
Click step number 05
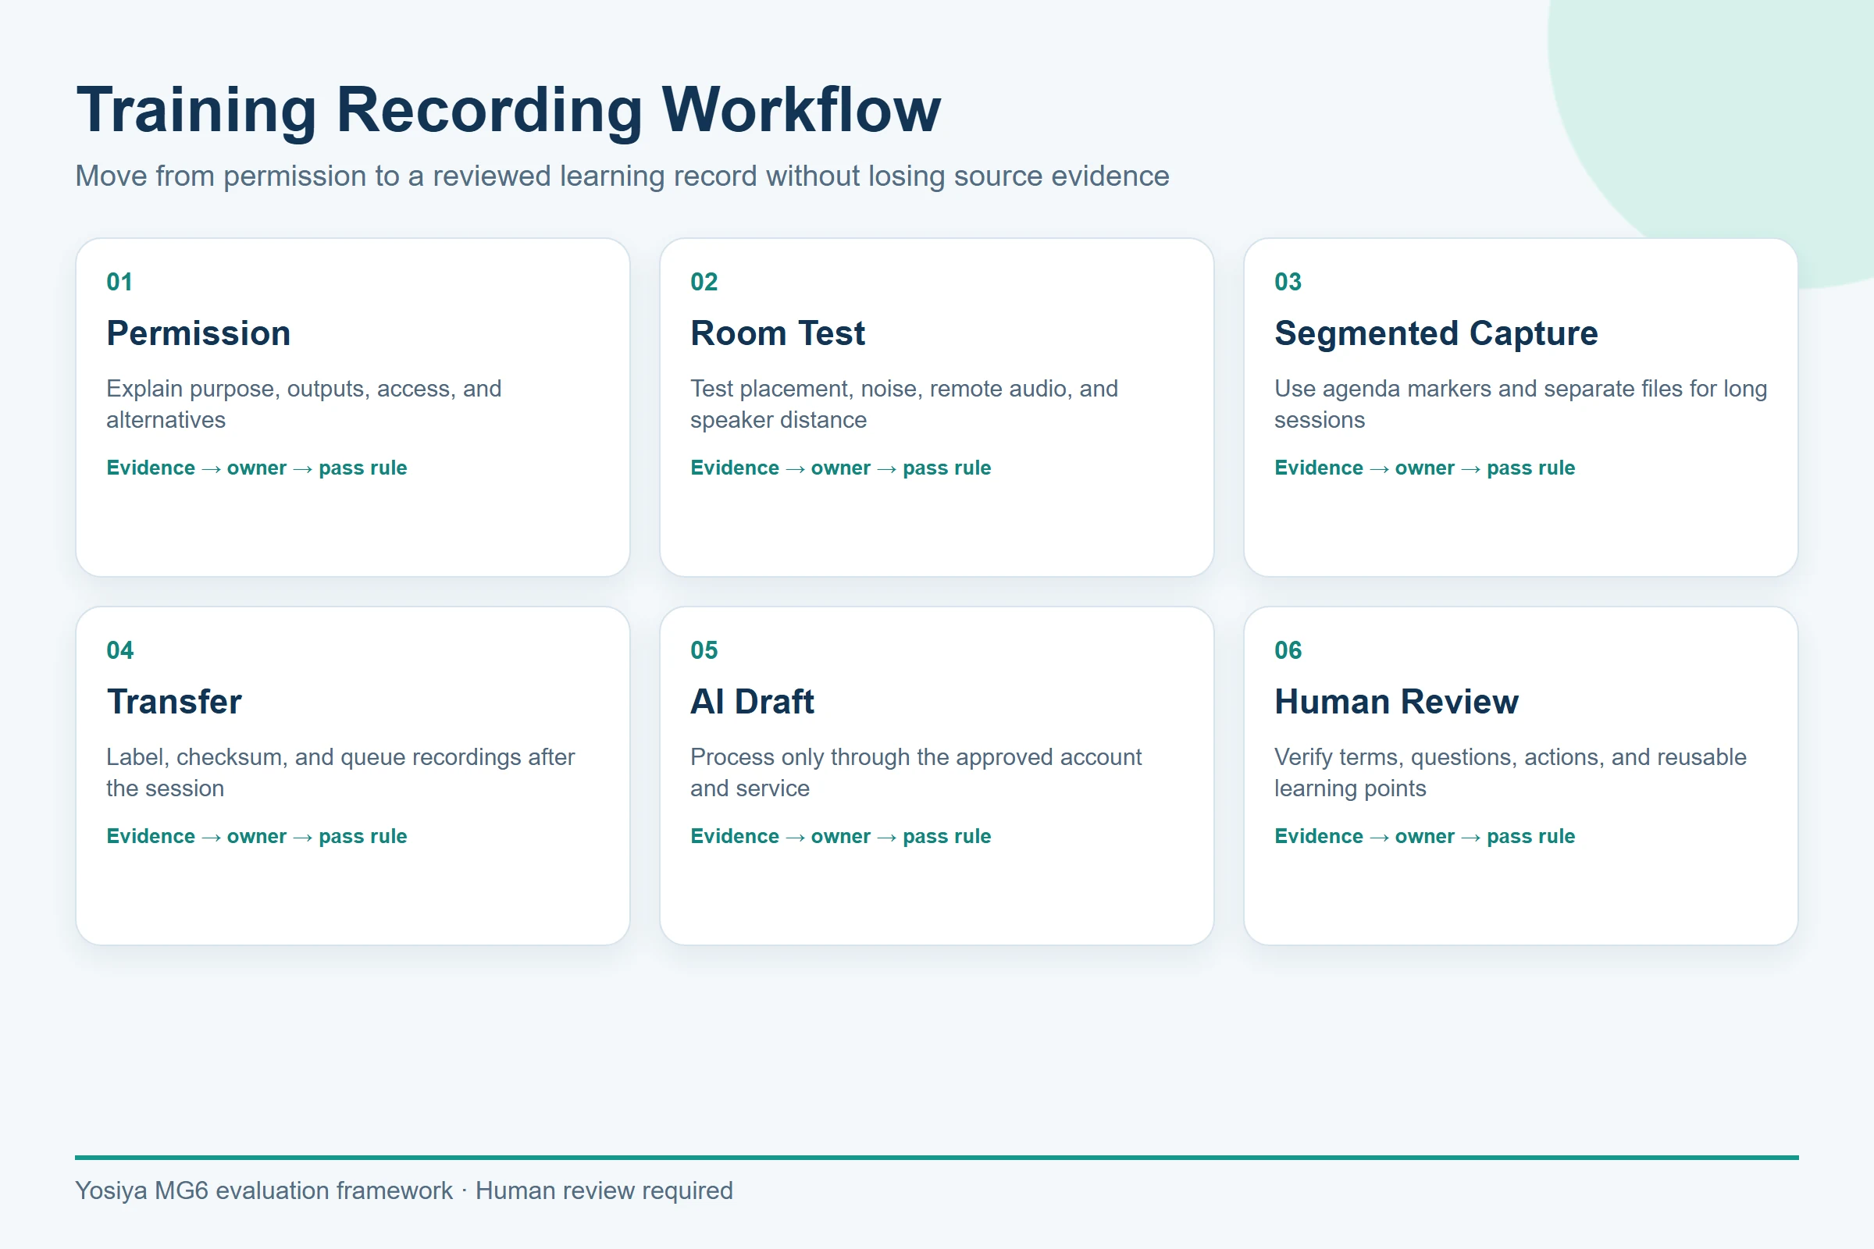(x=704, y=650)
